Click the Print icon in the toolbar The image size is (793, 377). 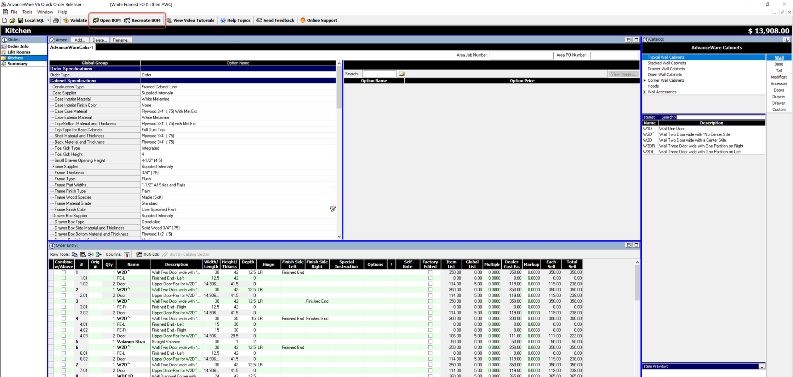pos(56,20)
